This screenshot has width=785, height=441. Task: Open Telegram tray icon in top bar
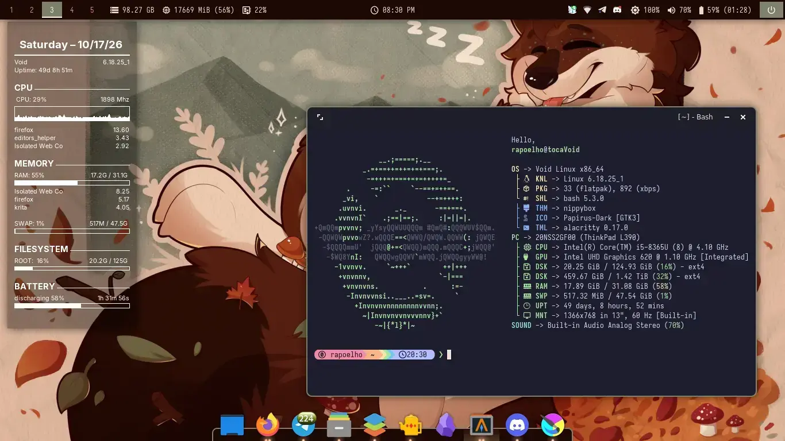[x=602, y=10]
